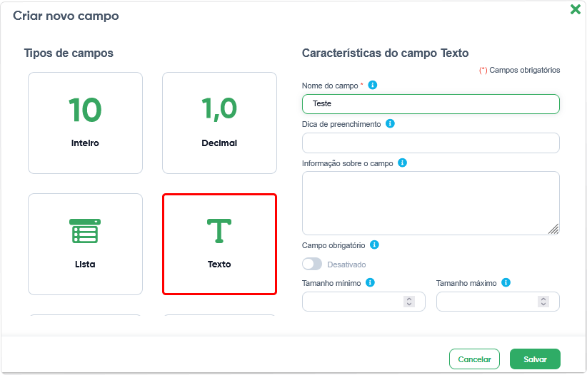This screenshot has width=587, height=375.
Task: Enable the Campo obrigatório toggle
Action: 312,264
